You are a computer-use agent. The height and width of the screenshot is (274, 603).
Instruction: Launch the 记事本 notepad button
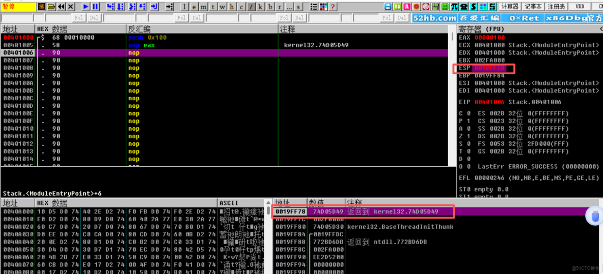(x=533, y=7)
